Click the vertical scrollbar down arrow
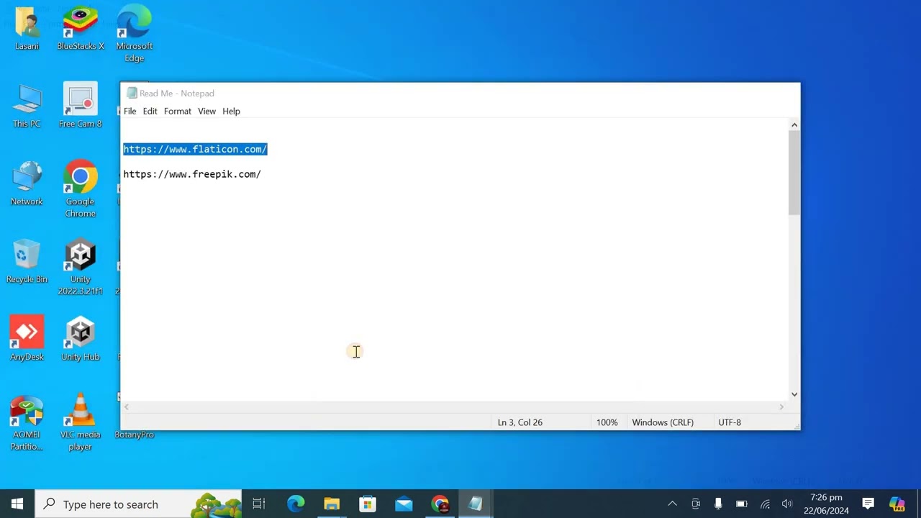This screenshot has height=518, width=921. pyautogui.click(x=794, y=394)
